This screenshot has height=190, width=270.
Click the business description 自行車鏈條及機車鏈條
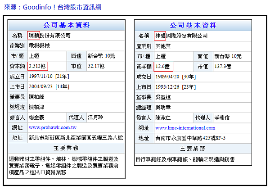coord(185,159)
